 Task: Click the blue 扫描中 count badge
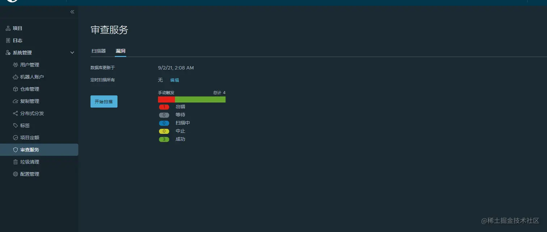coord(164,123)
